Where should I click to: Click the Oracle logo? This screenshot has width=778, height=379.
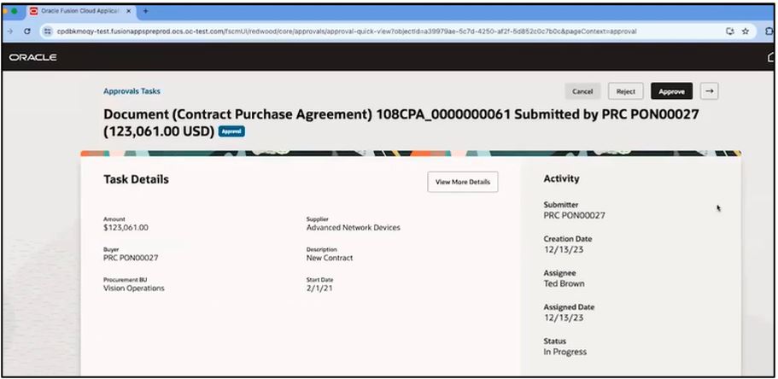click(32, 57)
